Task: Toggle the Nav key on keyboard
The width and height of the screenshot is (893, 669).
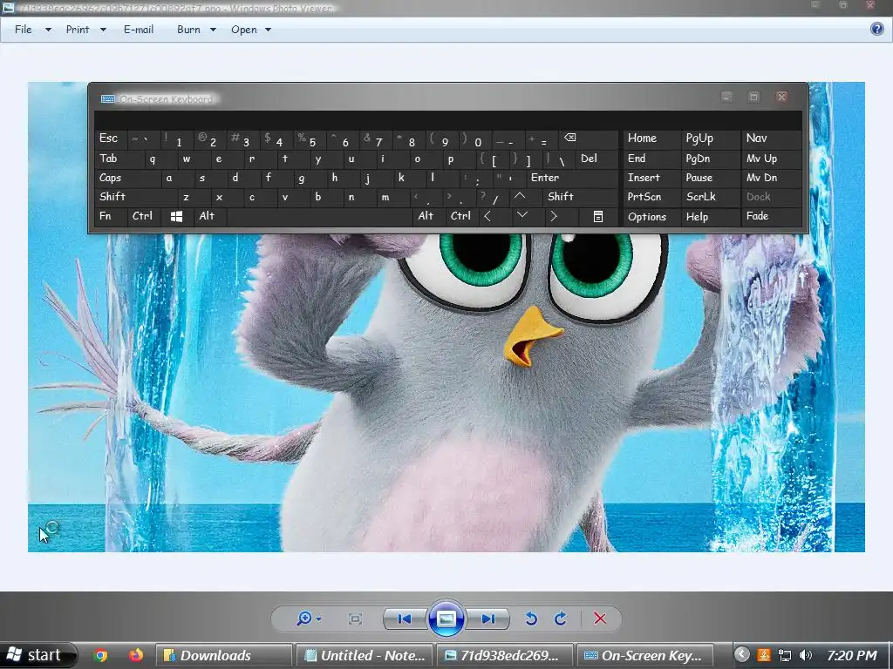Action: [x=771, y=139]
